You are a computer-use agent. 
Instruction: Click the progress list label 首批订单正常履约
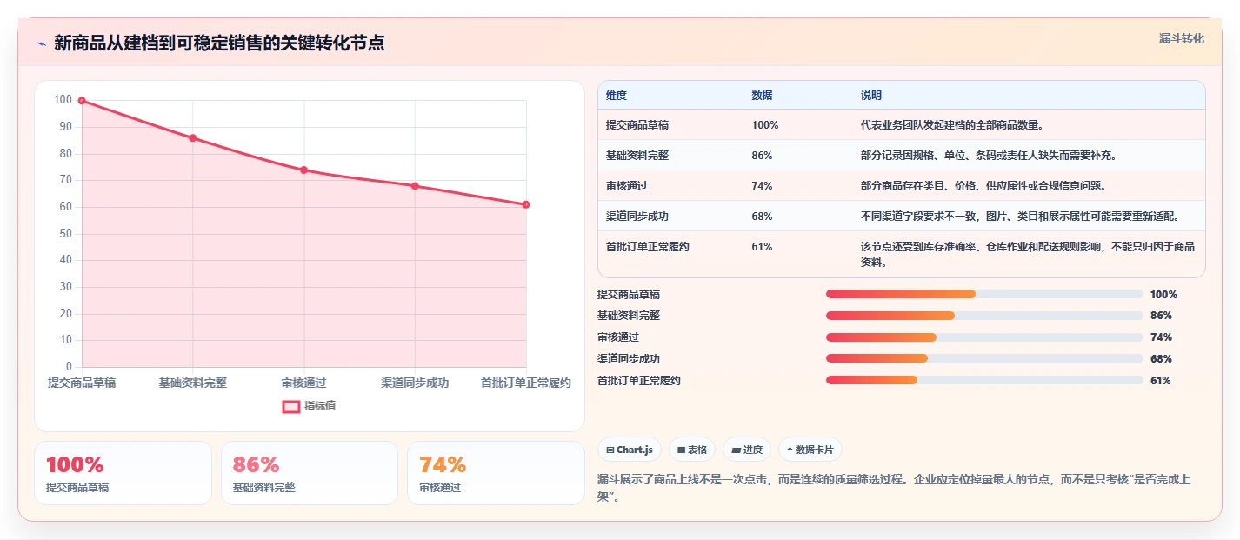coord(639,381)
